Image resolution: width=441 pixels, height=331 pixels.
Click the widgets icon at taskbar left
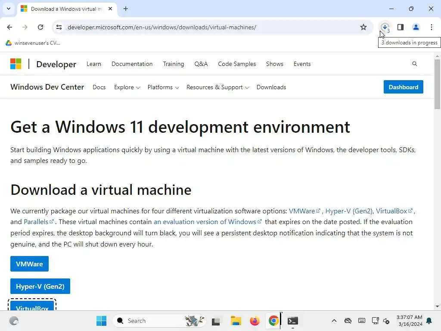tap(14, 321)
